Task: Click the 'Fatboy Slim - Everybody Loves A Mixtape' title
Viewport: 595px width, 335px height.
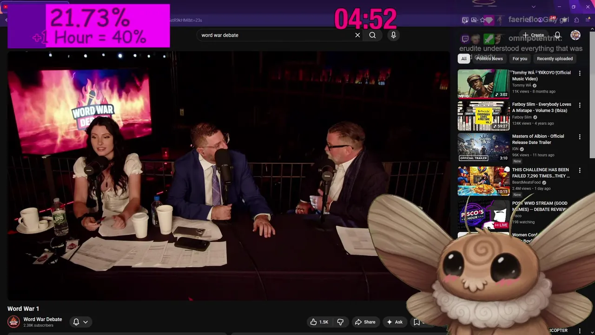Action: [542, 107]
